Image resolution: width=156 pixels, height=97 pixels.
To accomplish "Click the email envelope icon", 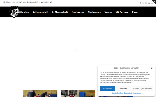I will pos(149,3).
